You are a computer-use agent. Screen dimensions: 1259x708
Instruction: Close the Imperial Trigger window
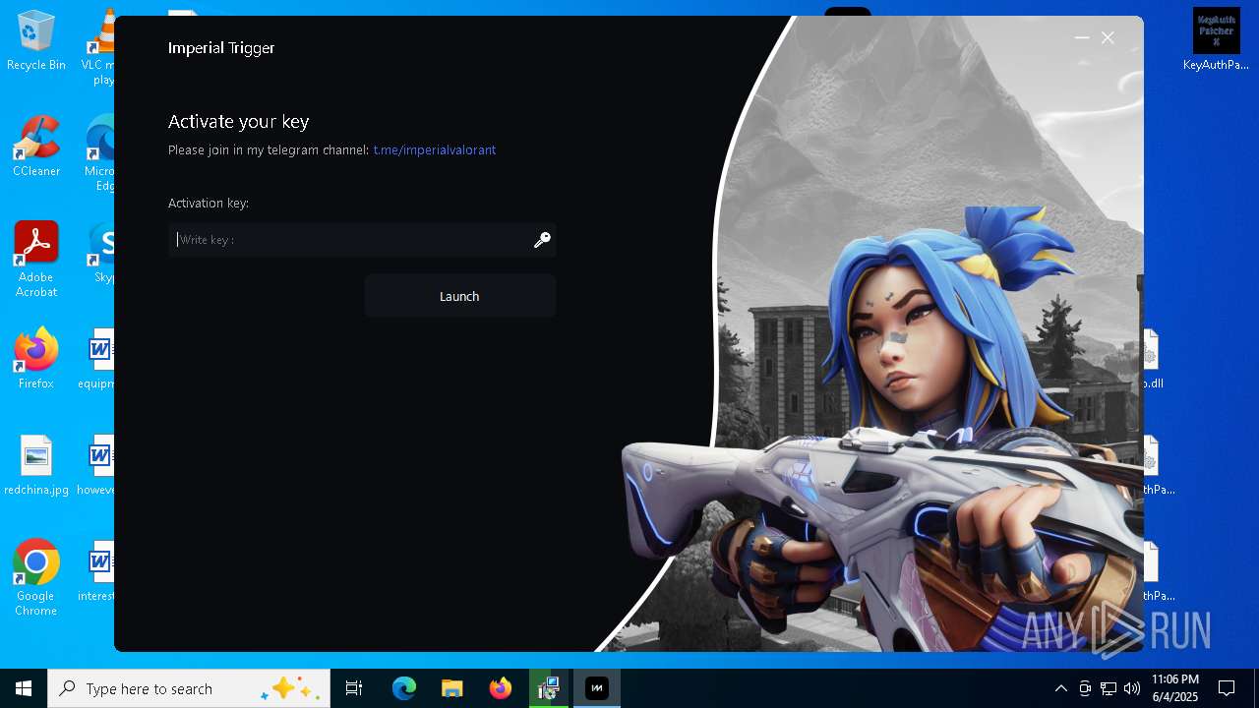pyautogui.click(x=1108, y=37)
